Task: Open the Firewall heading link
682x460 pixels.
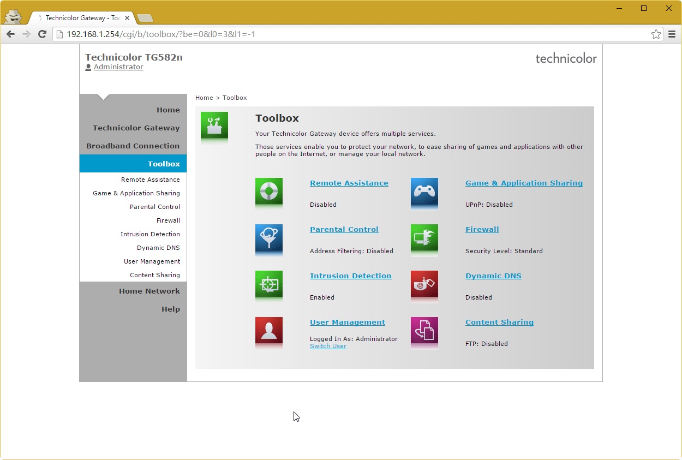Action: [482, 230]
